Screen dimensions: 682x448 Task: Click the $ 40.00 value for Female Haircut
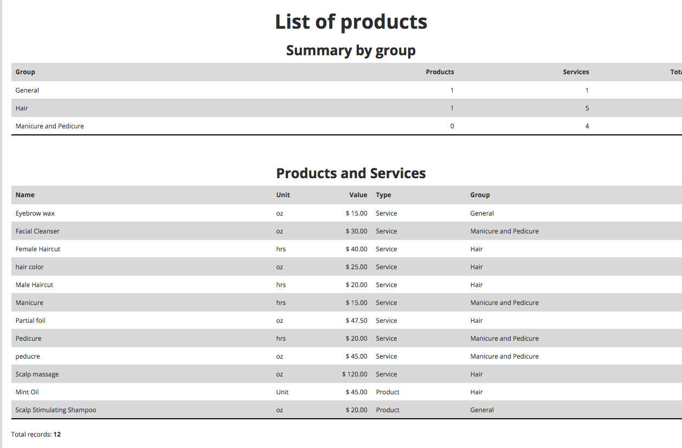pyautogui.click(x=357, y=249)
